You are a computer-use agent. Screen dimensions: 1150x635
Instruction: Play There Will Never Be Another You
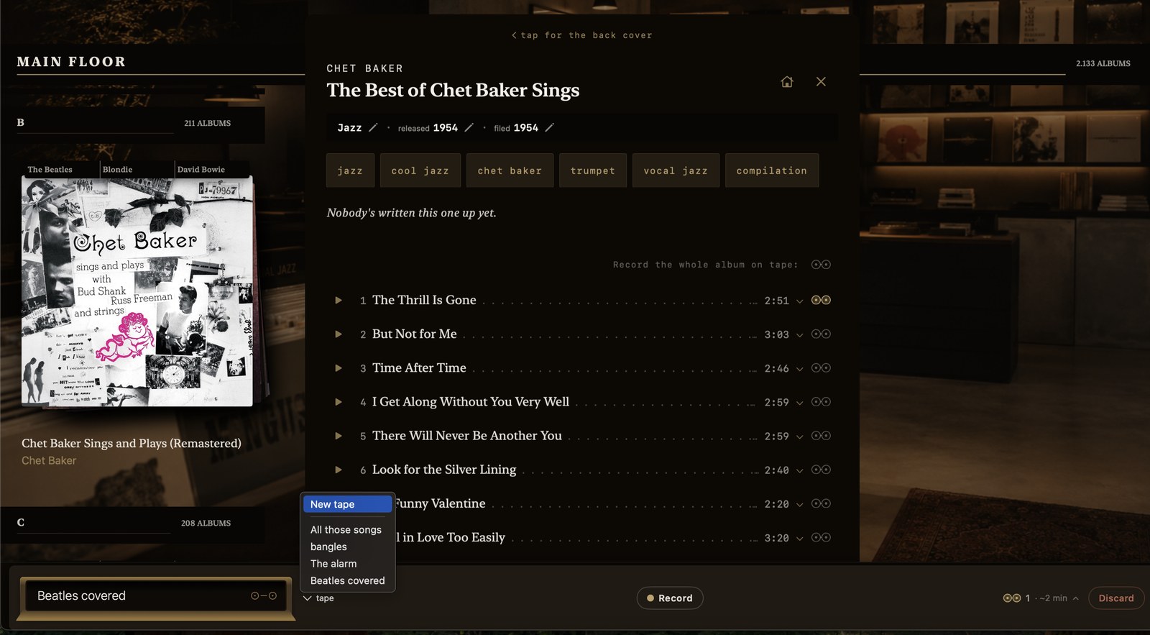pyautogui.click(x=339, y=436)
